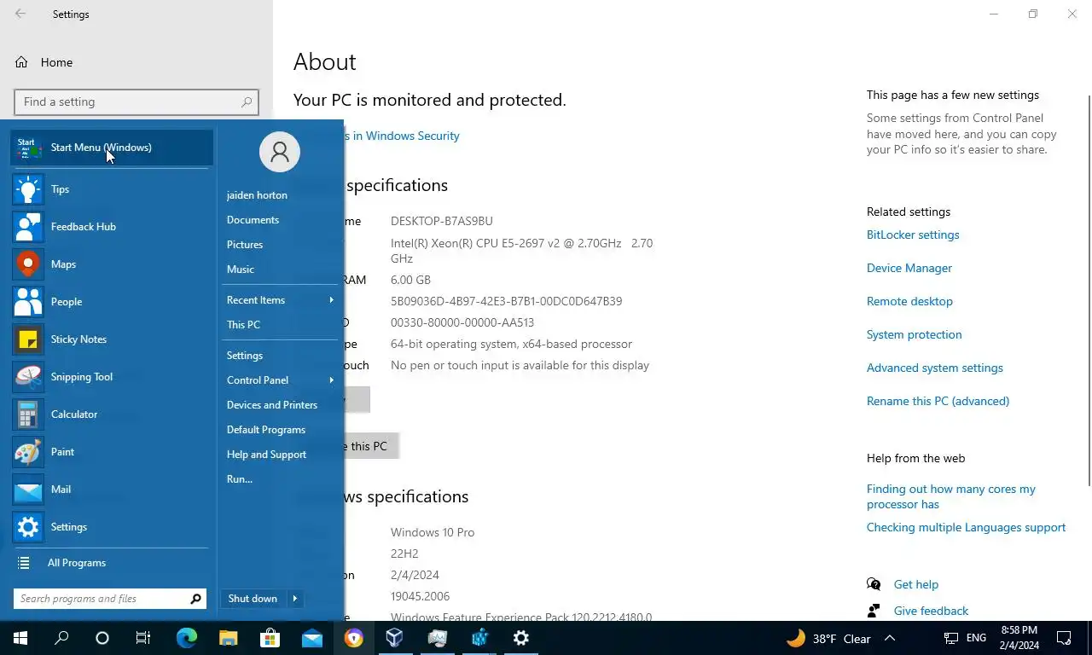Image resolution: width=1092 pixels, height=655 pixels.
Task: Open Settings gear in programs list
Action: click(x=112, y=527)
